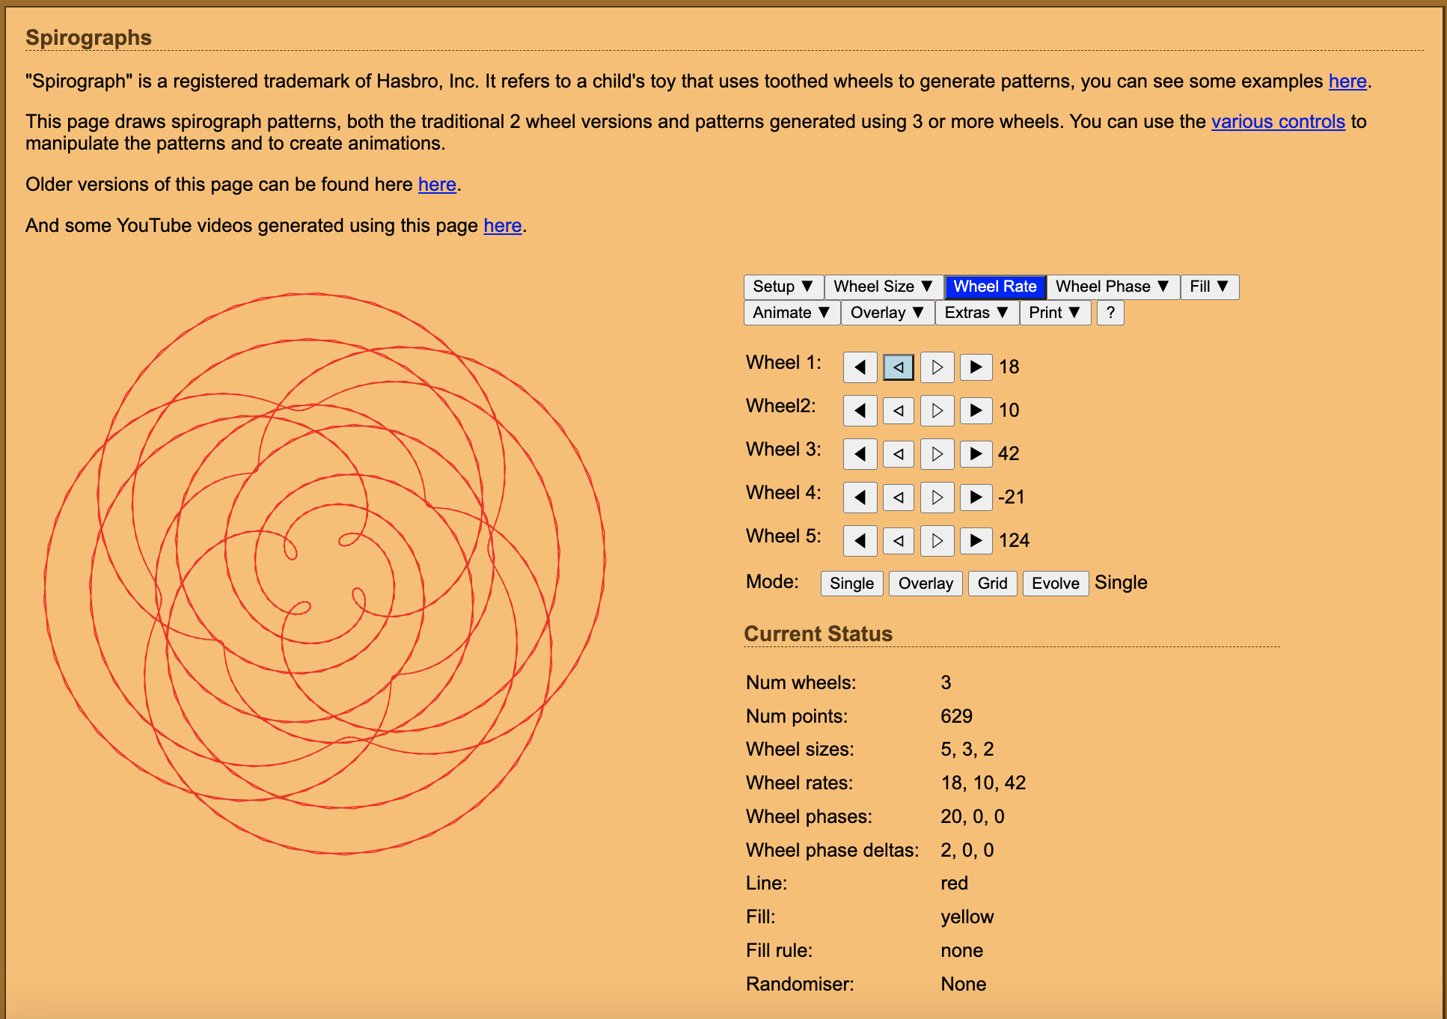Click the red spirograph drawing canvas
This screenshot has width=1447, height=1019.
pos(325,573)
